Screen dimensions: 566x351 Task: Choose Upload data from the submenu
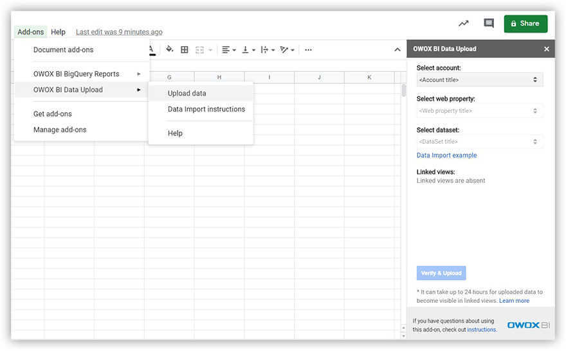tap(187, 93)
